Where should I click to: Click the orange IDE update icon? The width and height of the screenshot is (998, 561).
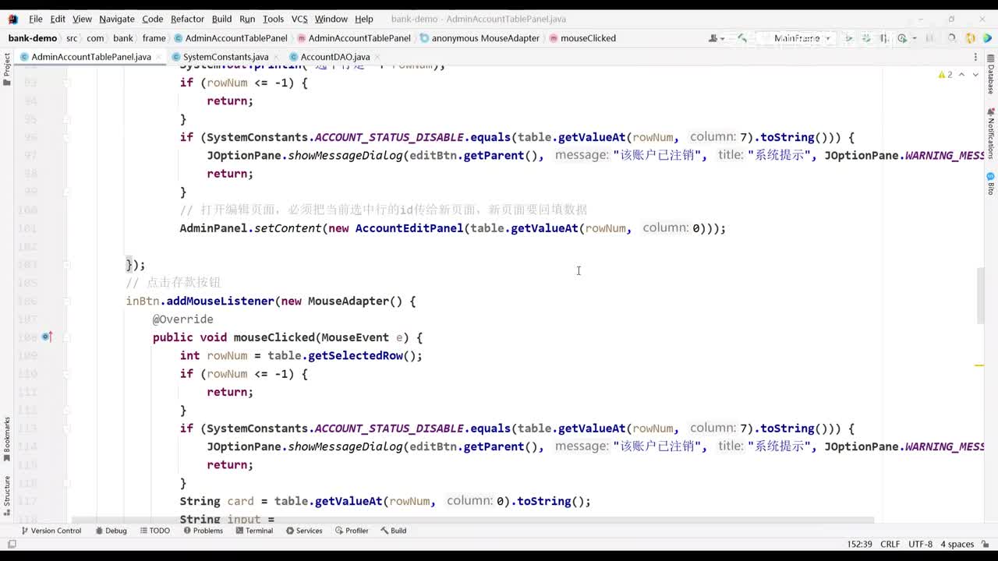click(x=970, y=38)
